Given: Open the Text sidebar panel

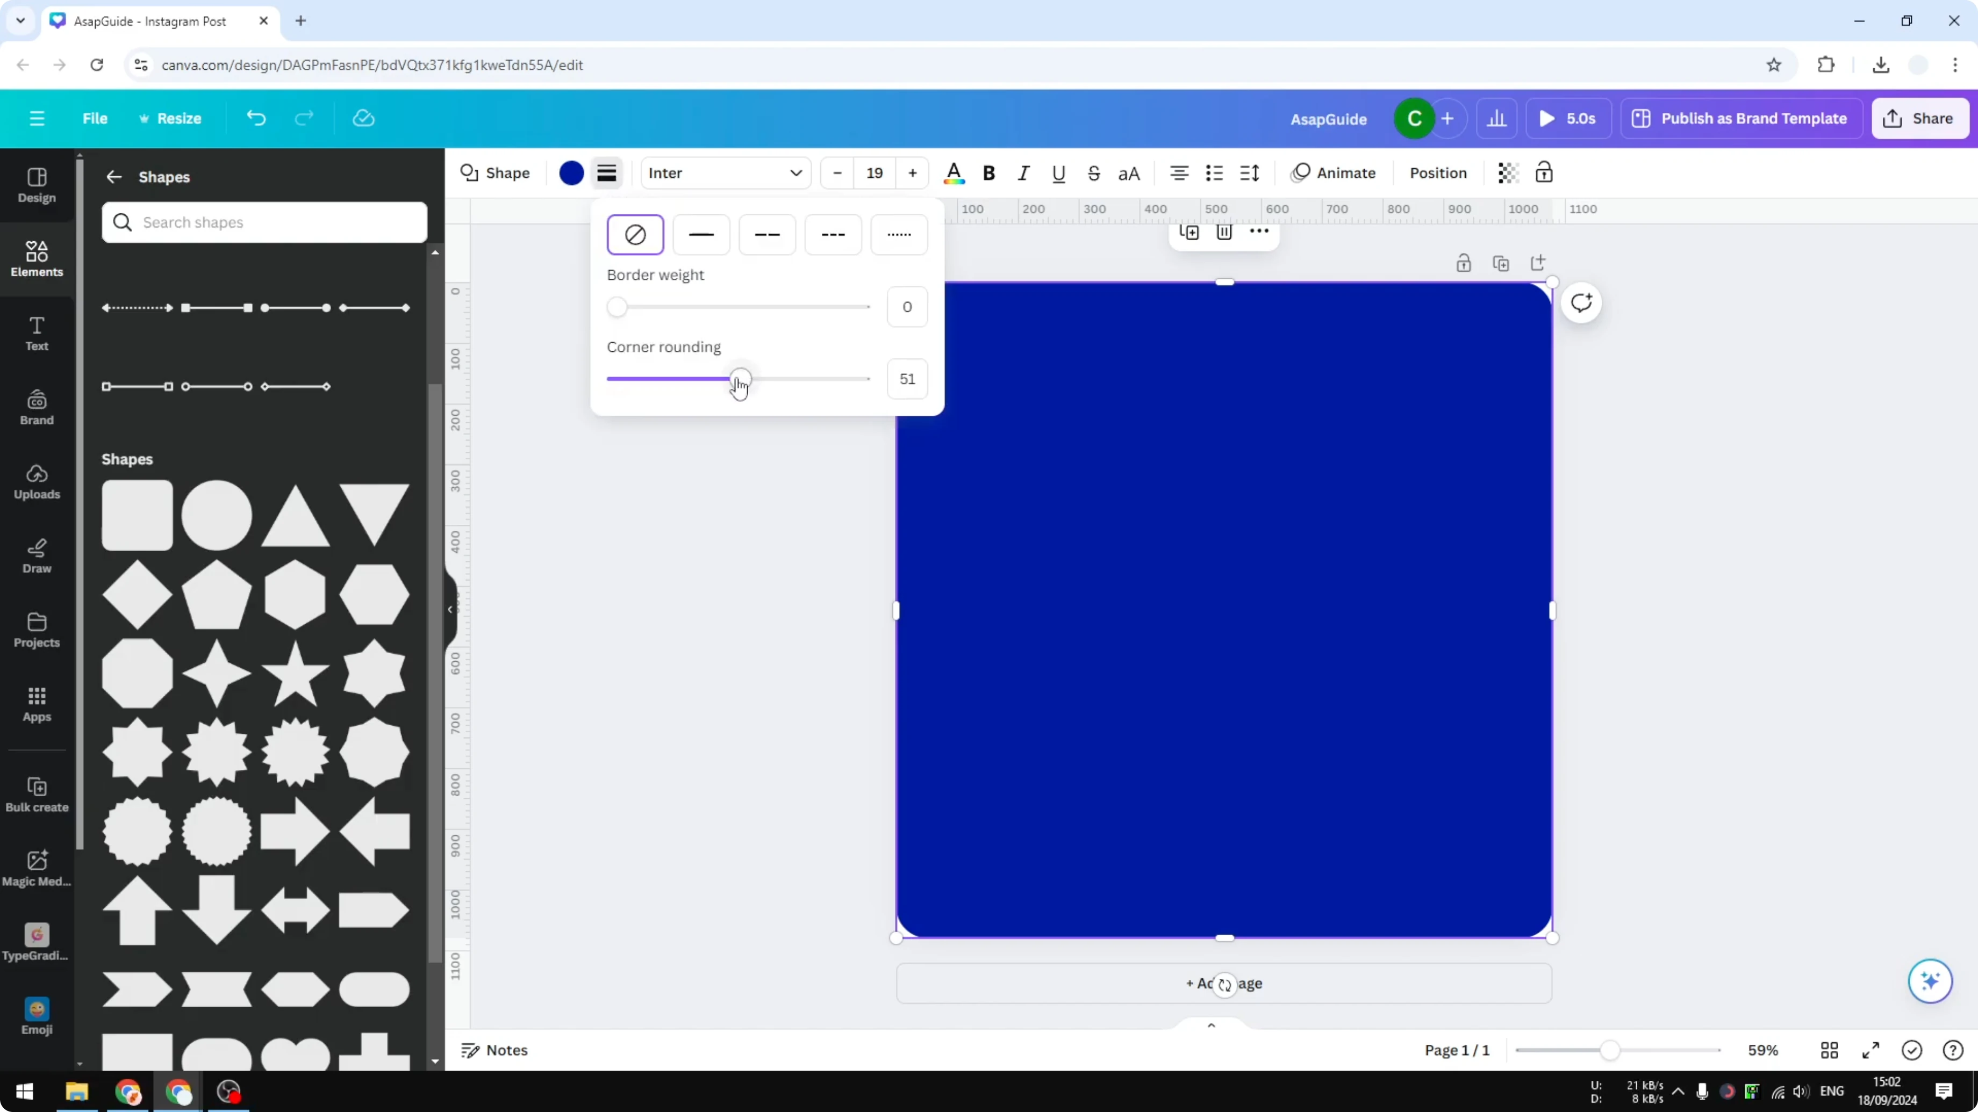Looking at the screenshot, I should (x=37, y=334).
